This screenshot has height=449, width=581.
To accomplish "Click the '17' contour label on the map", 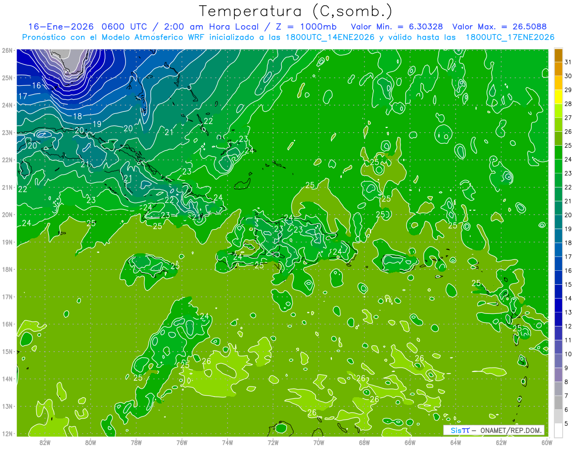I will tap(22, 96).
